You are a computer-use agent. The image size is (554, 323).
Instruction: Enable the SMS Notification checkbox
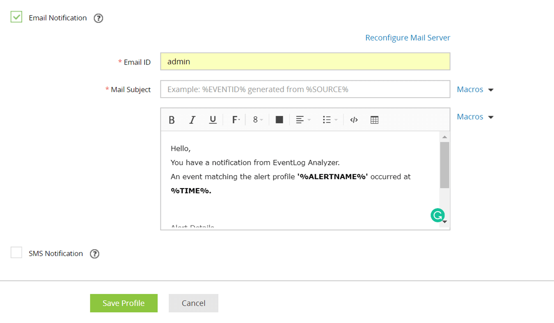pyautogui.click(x=16, y=252)
